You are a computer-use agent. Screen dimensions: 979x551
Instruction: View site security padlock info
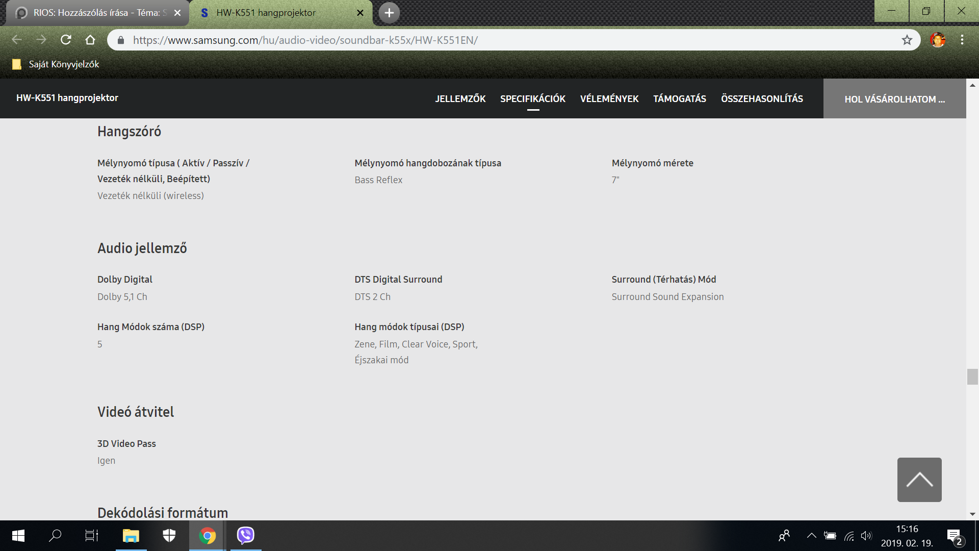(121, 40)
